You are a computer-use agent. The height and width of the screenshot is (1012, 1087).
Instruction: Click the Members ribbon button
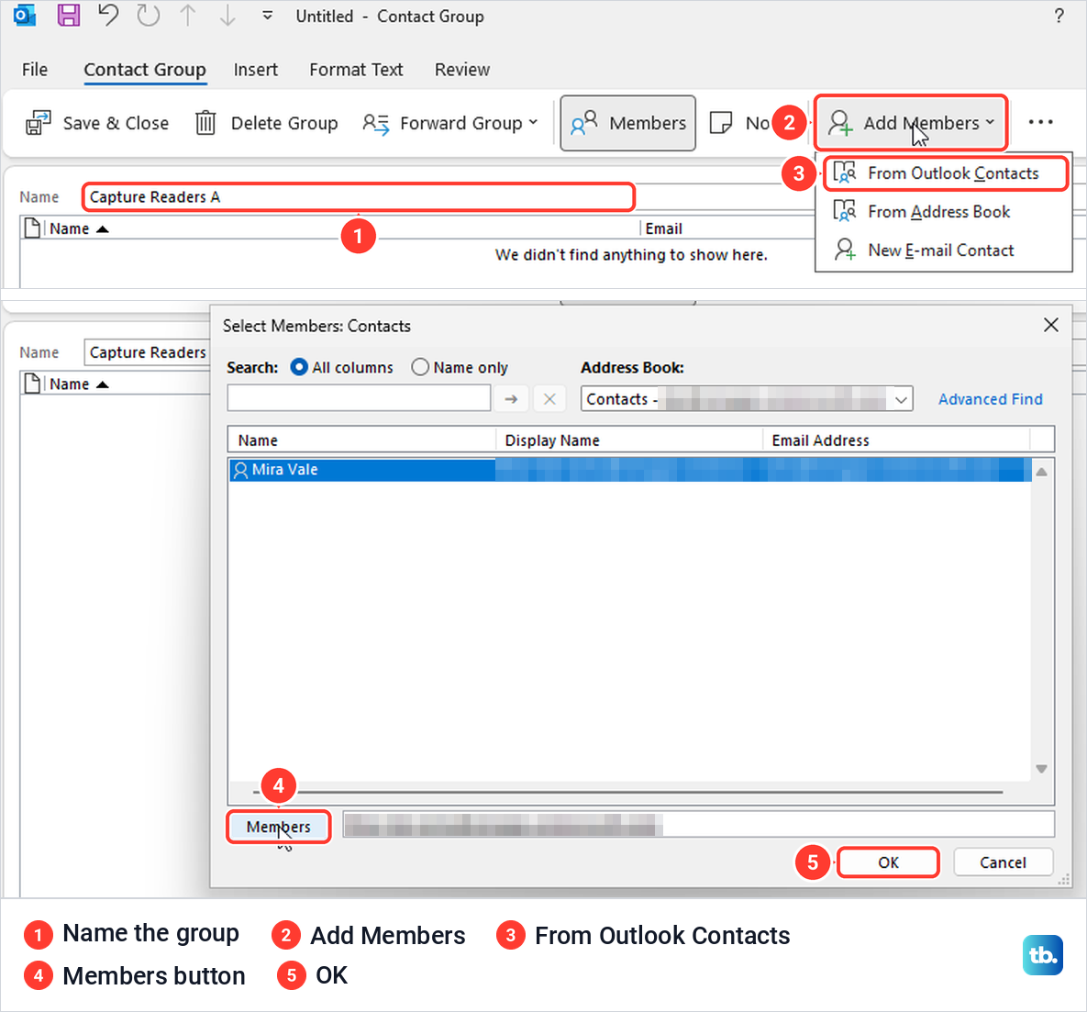(x=628, y=123)
